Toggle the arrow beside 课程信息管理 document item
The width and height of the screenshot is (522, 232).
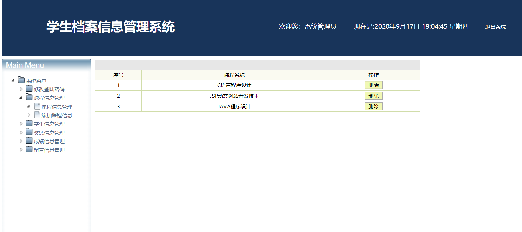(x=29, y=106)
